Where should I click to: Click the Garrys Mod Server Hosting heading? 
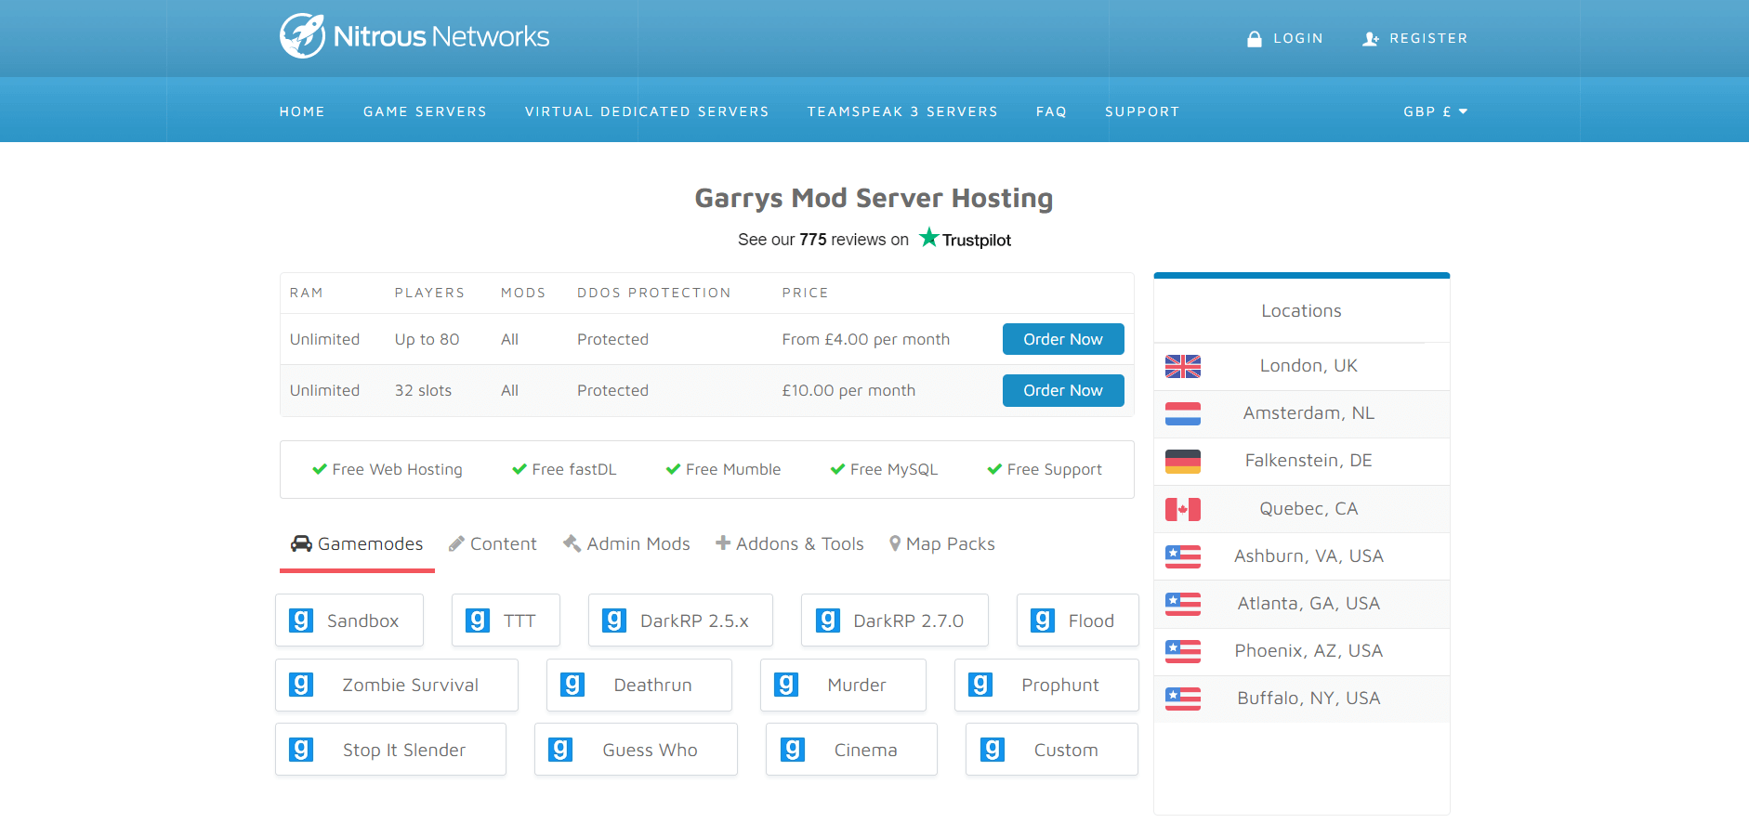click(x=874, y=198)
